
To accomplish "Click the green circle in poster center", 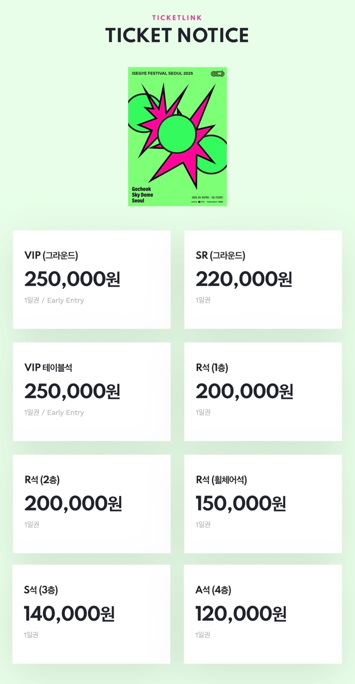I will (x=177, y=134).
